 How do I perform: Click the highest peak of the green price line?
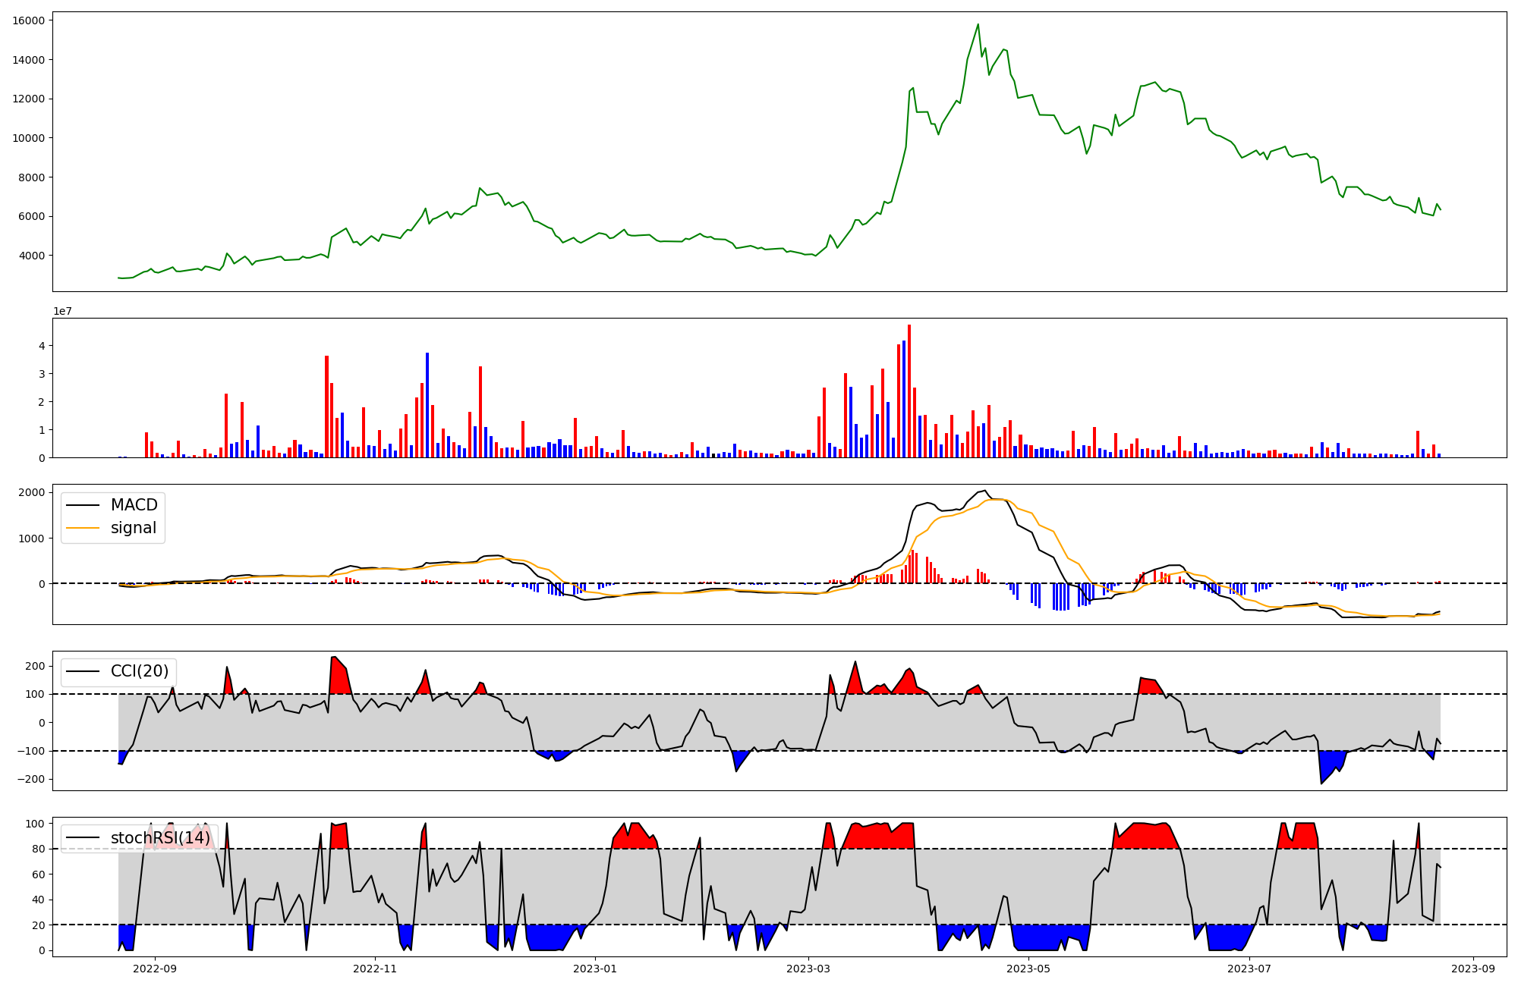tap(978, 25)
